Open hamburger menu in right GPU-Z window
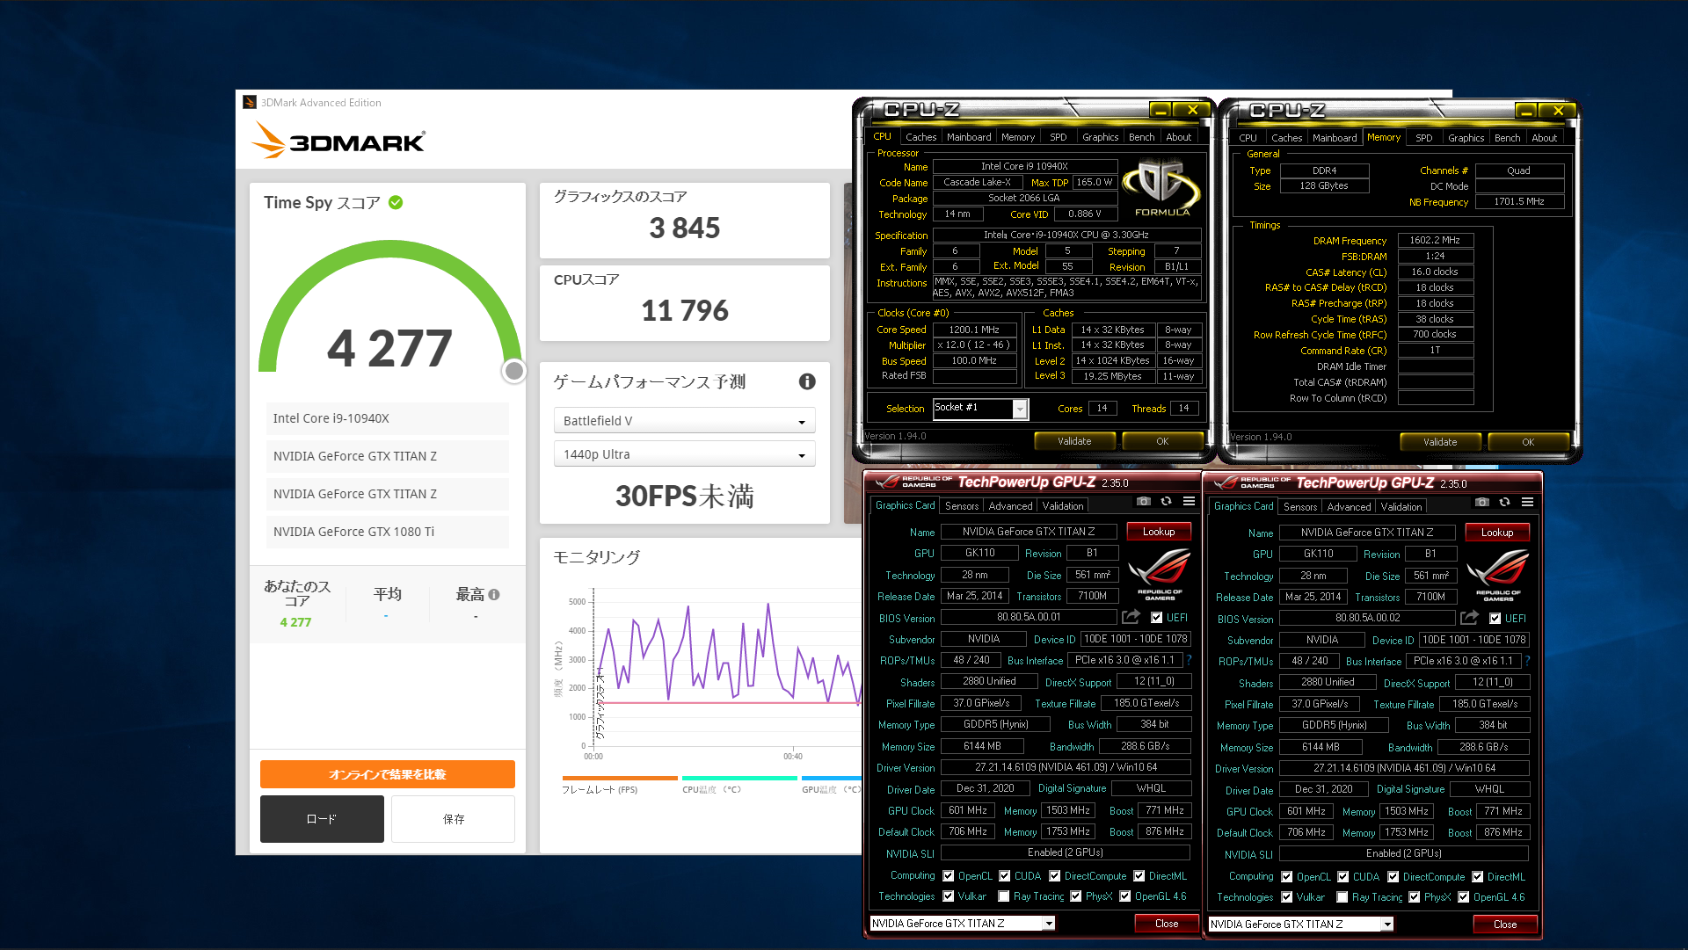 tap(1527, 503)
